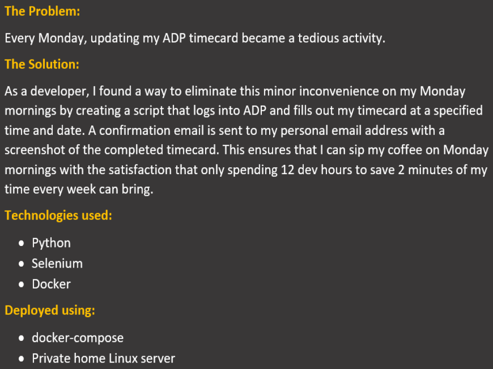
Task: Click the bullet dot before Docker
Action: coord(21,284)
